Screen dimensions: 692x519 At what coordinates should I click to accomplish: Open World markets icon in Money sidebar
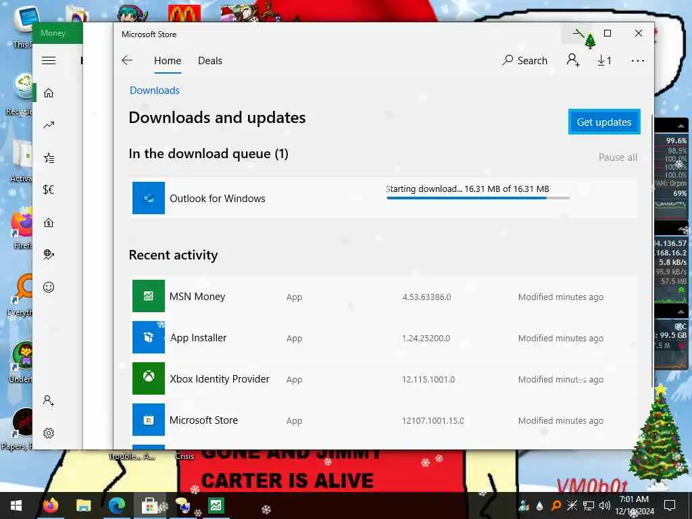(49, 254)
